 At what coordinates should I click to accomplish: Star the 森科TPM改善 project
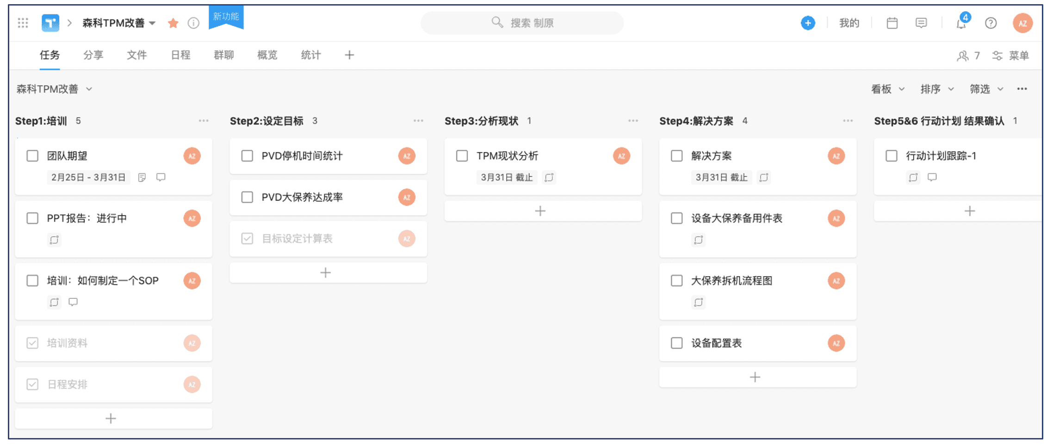tap(173, 23)
